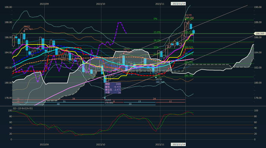Click the 38.2% Fibonacci level label

coord(157,40)
